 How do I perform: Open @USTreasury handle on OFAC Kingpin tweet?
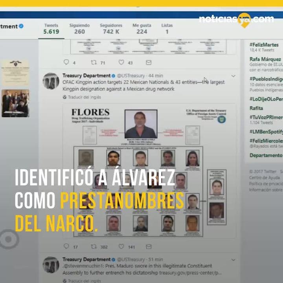pyautogui.click(x=131, y=75)
